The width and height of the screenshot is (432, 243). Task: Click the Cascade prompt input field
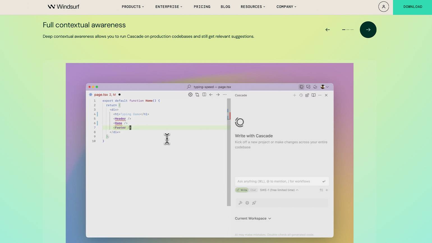pyautogui.click(x=282, y=182)
